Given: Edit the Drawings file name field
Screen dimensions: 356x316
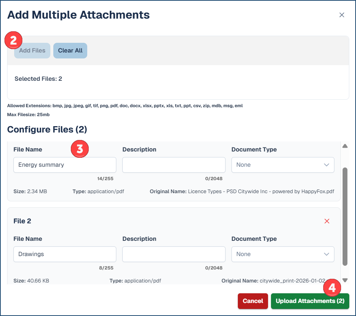Looking at the screenshot, I should point(65,254).
